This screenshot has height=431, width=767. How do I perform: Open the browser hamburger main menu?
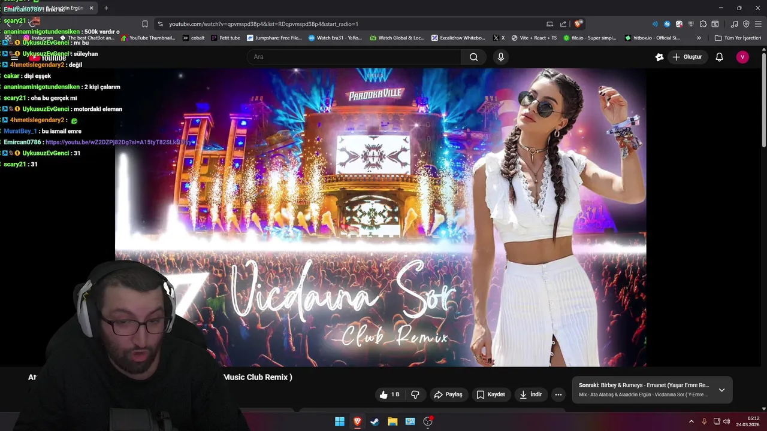pyautogui.click(x=758, y=24)
